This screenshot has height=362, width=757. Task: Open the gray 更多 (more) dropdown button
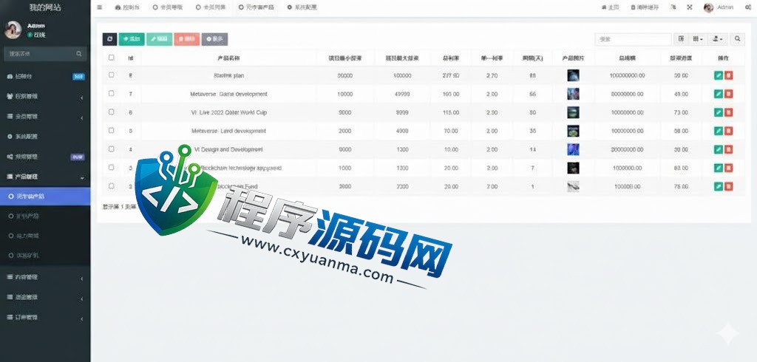coord(215,40)
